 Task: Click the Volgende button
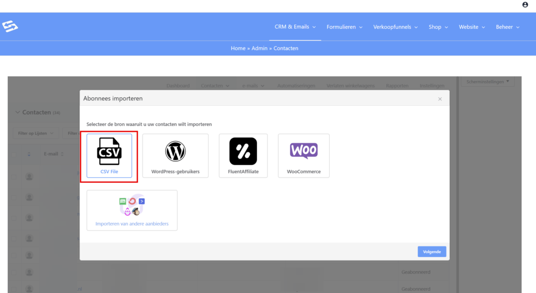coord(431,252)
